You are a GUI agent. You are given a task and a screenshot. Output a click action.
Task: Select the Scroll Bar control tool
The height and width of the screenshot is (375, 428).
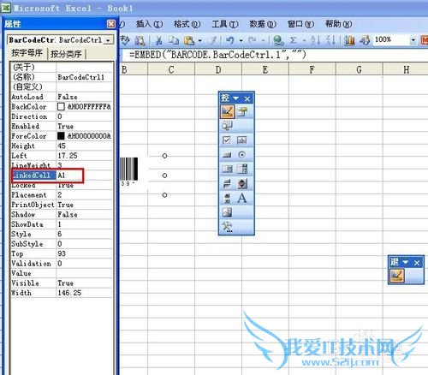click(227, 198)
